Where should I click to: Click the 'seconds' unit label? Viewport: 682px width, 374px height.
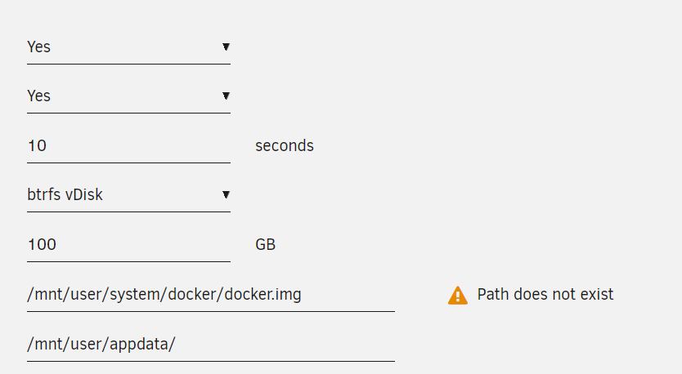pyautogui.click(x=285, y=146)
